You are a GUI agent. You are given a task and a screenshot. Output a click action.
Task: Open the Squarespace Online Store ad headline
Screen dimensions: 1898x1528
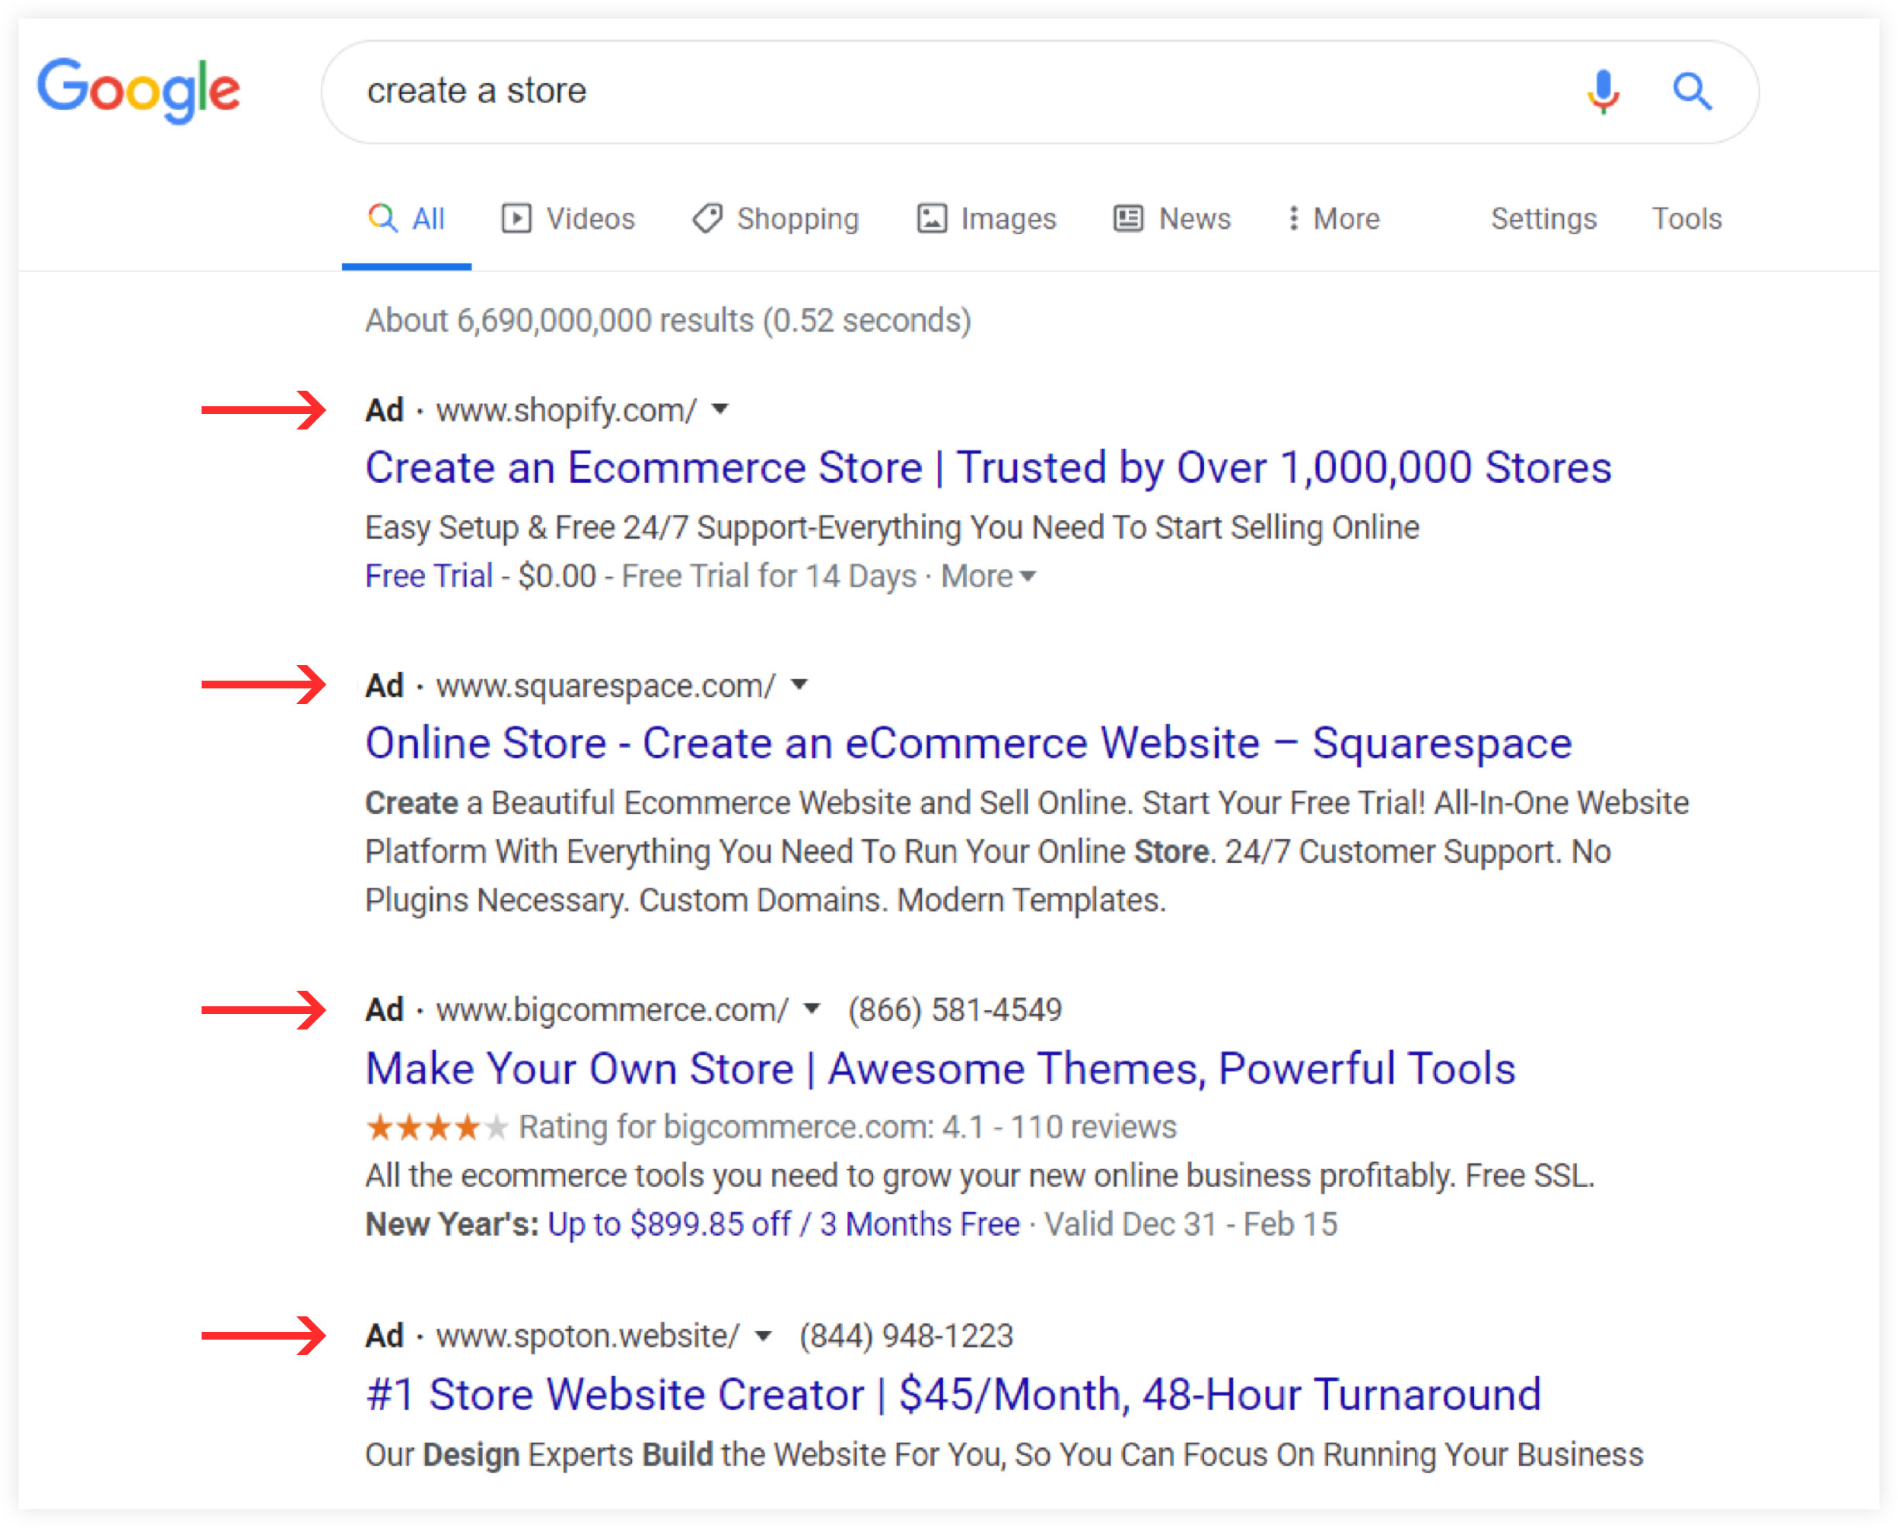[968, 743]
